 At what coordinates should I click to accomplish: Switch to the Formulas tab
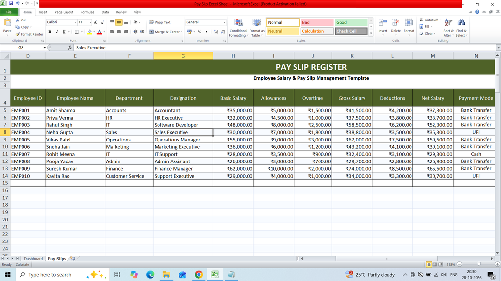tap(87, 12)
